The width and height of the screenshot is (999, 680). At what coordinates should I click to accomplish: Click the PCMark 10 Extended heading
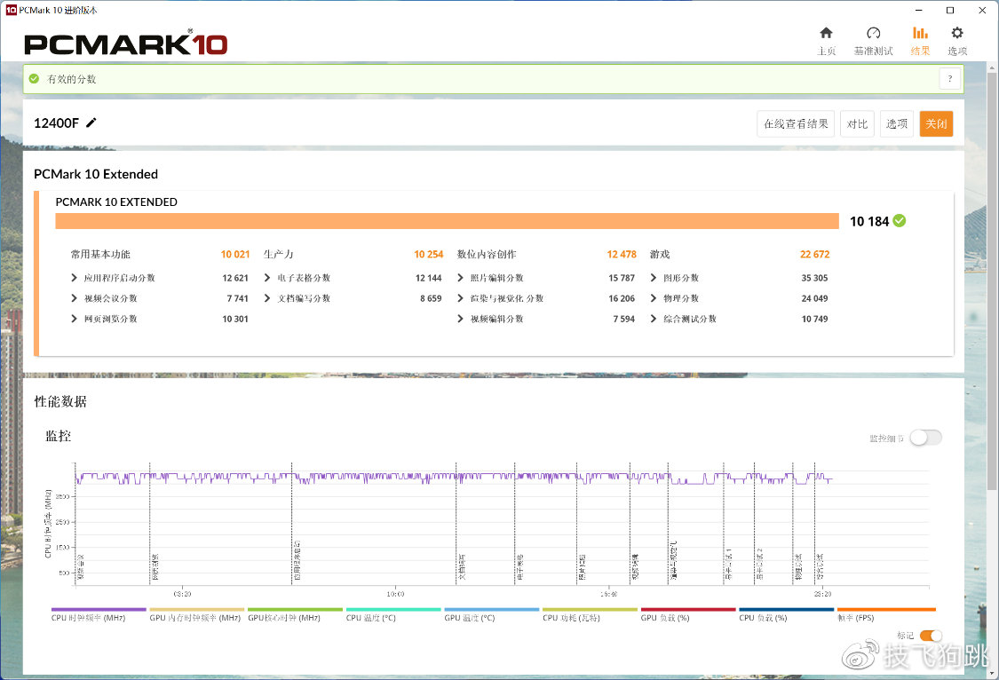96,174
